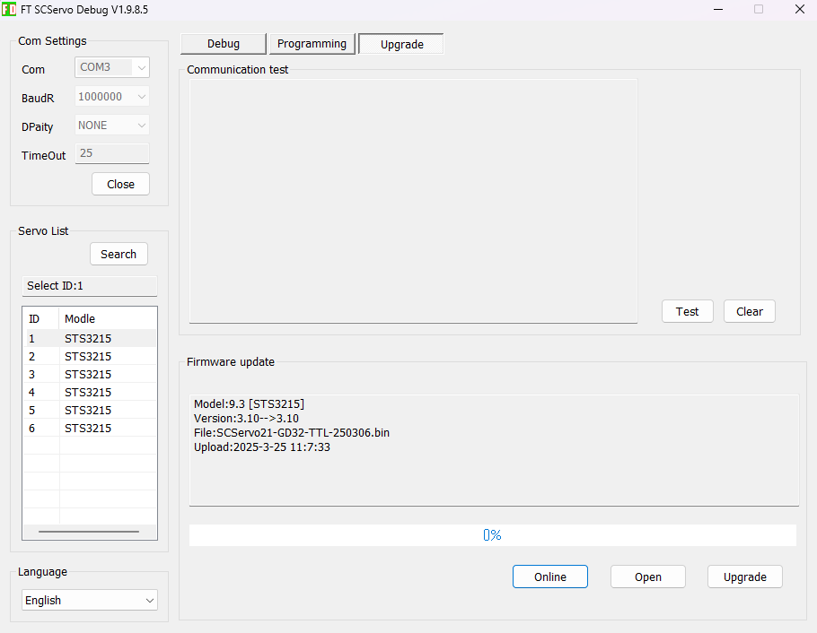The height and width of the screenshot is (633, 817).
Task: Click the Online firmware button
Action: pyautogui.click(x=550, y=577)
